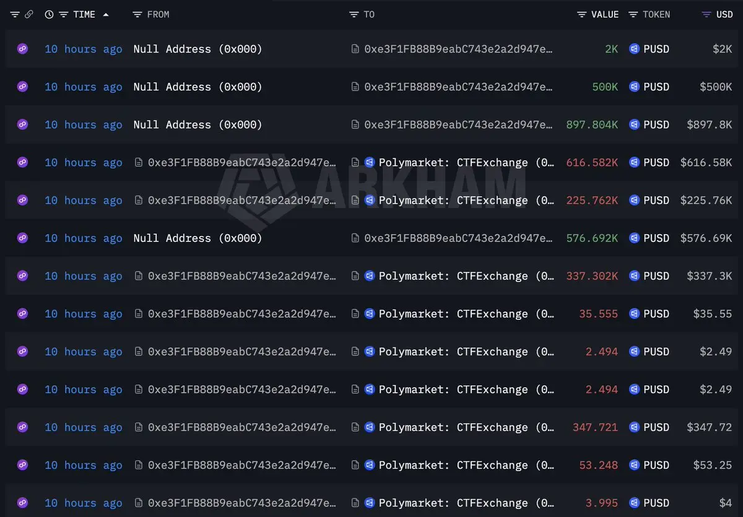
Task: Open the '10 hours ago' link in the 3.995 row
Action: pyautogui.click(x=84, y=502)
